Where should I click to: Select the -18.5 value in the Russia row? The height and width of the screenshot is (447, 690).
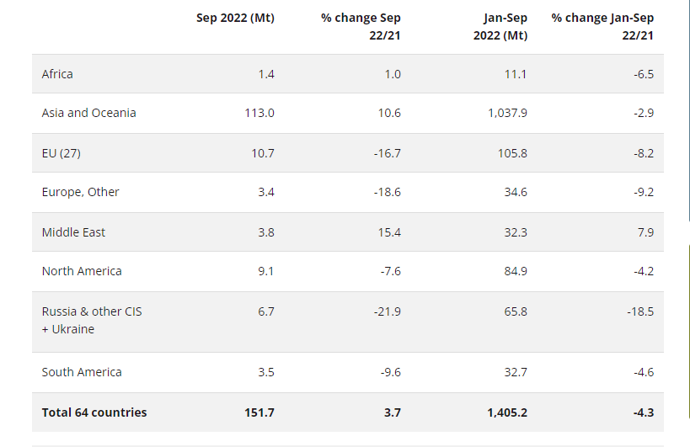pyautogui.click(x=640, y=311)
